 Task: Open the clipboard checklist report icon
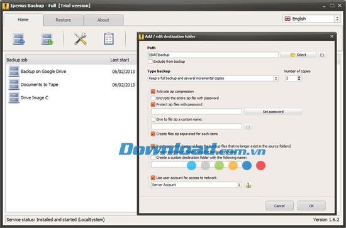click(x=109, y=39)
